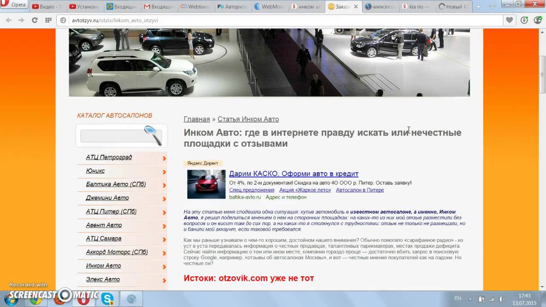Reload the current page
Image resolution: width=546 pixels, height=307 pixels.
tap(35, 20)
